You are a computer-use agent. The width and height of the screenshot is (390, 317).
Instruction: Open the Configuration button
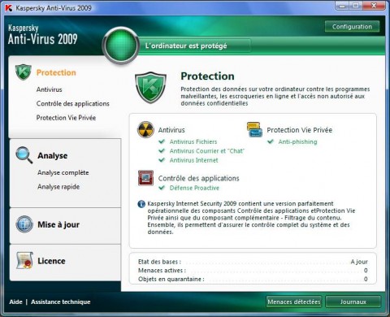[352, 27]
